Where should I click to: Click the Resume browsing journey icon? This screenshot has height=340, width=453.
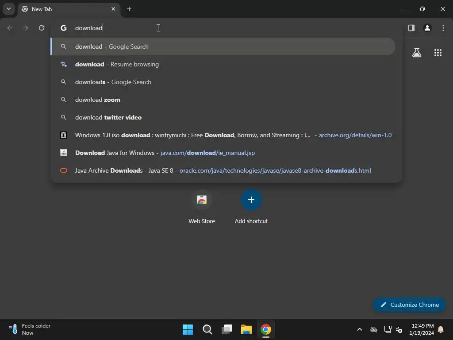point(64,64)
